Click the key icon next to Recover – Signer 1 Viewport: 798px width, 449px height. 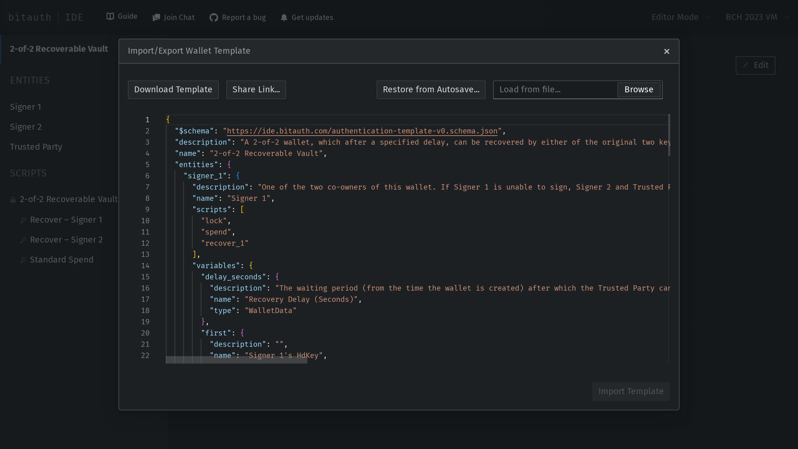click(23, 220)
